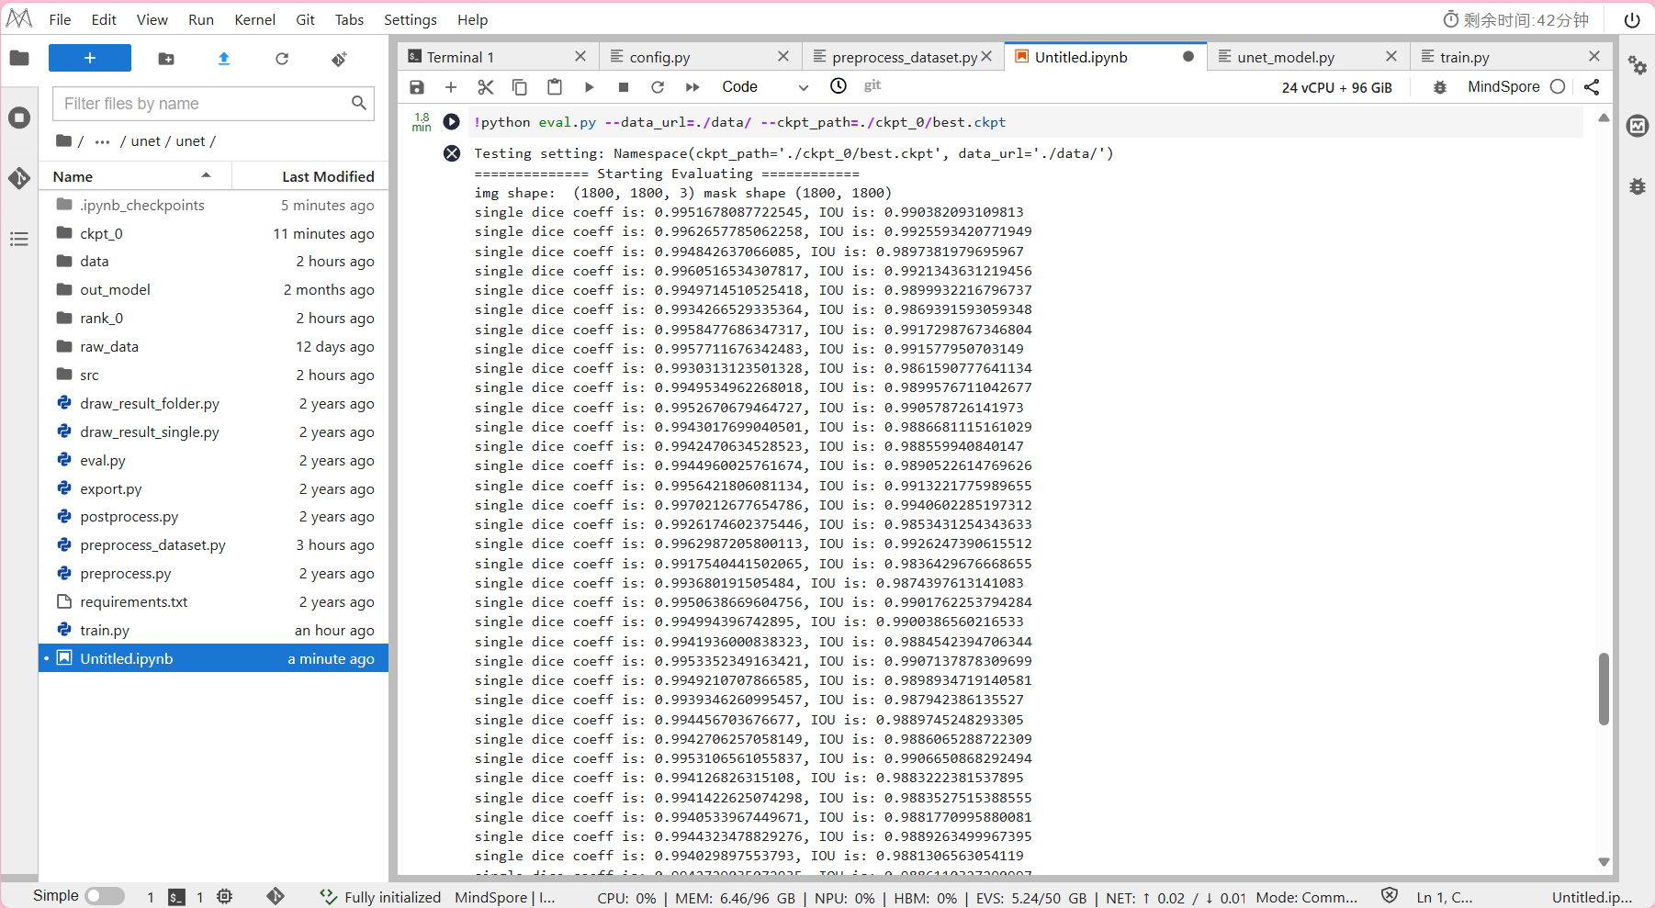This screenshot has width=1655, height=908.
Task: Click the clock icon in notebook toolbar
Action: tap(839, 85)
